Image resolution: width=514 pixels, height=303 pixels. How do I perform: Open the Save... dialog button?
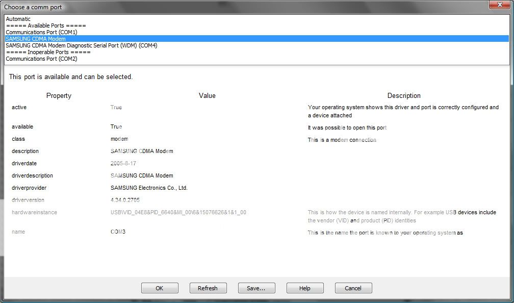256,288
